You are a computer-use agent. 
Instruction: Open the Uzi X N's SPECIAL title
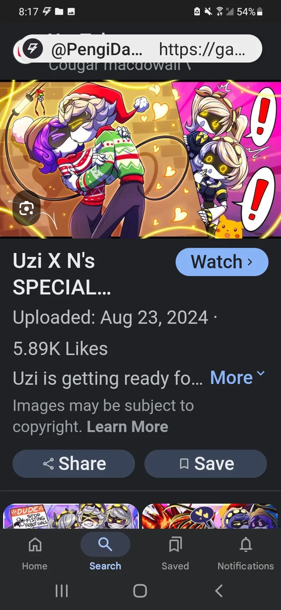(62, 274)
